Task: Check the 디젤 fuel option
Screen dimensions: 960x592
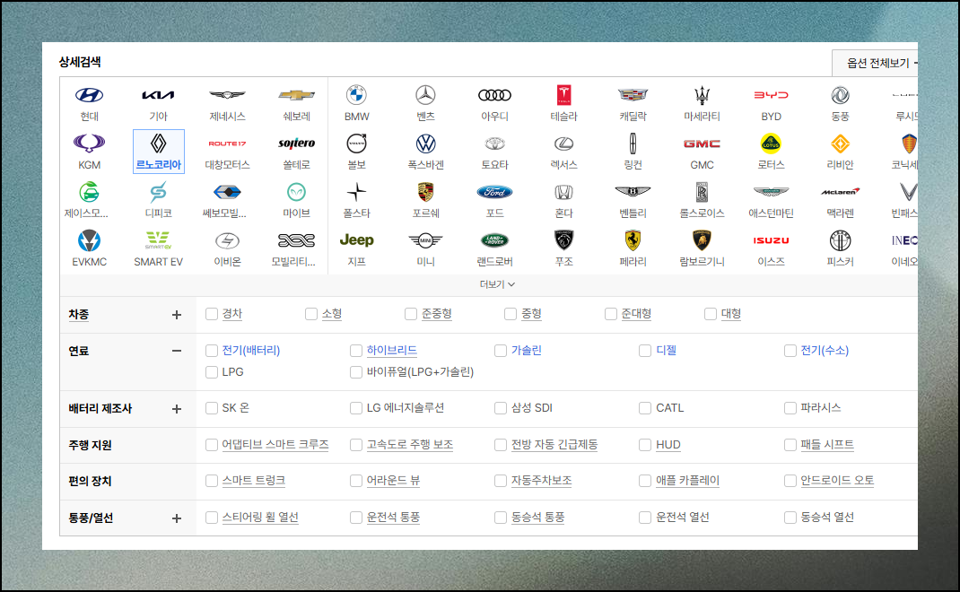Action: tap(645, 351)
